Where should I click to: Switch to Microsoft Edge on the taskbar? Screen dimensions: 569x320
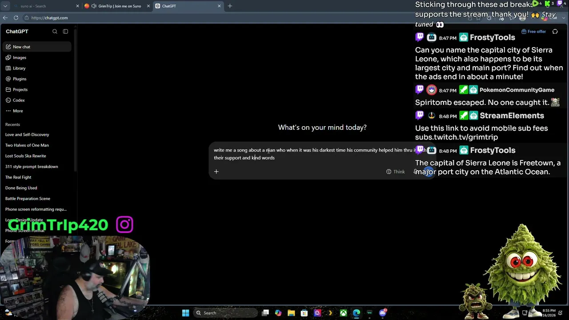pyautogui.click(x=357, y=313)
